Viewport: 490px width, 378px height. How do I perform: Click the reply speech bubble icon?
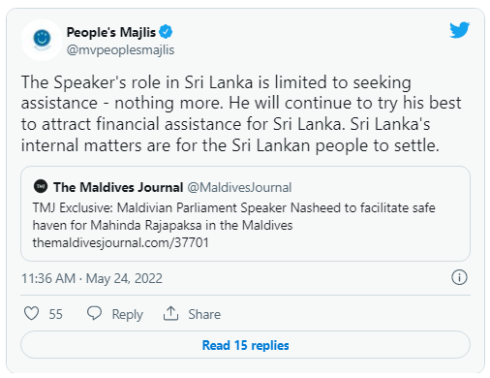coord(94,313)
